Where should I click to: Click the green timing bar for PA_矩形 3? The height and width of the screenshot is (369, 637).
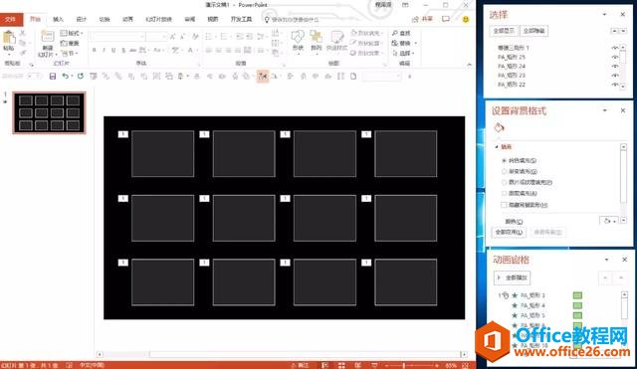click(x=577, y=295)
